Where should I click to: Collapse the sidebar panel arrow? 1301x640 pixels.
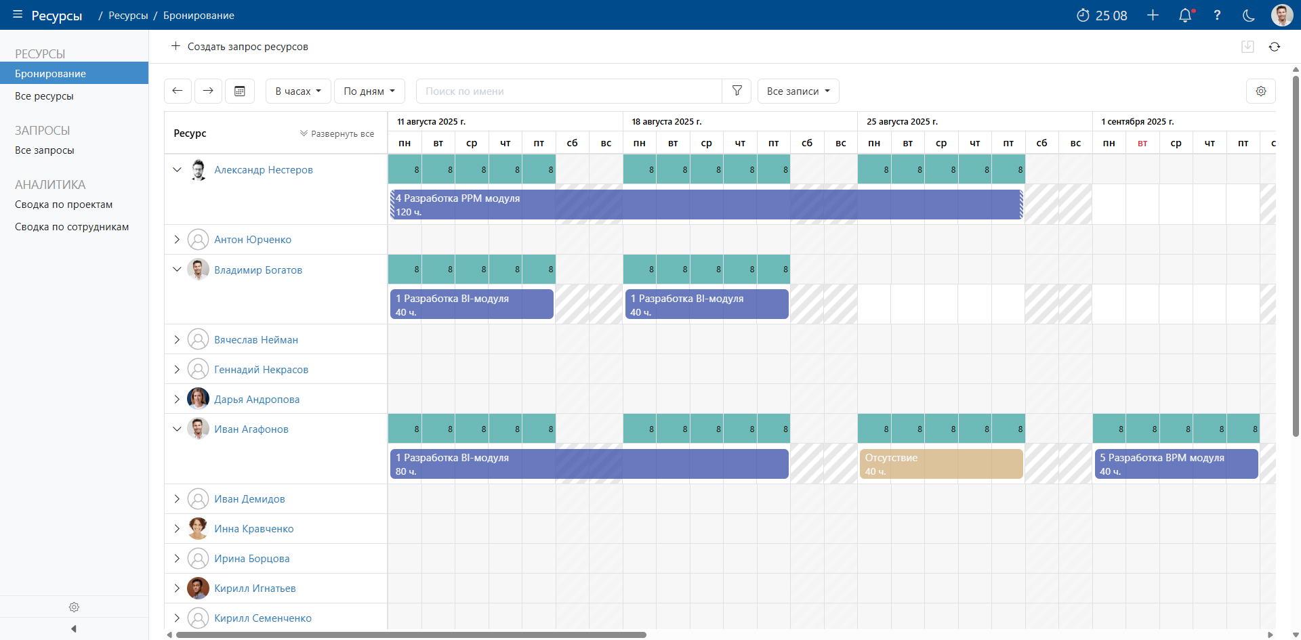click(x=74, y=628)
